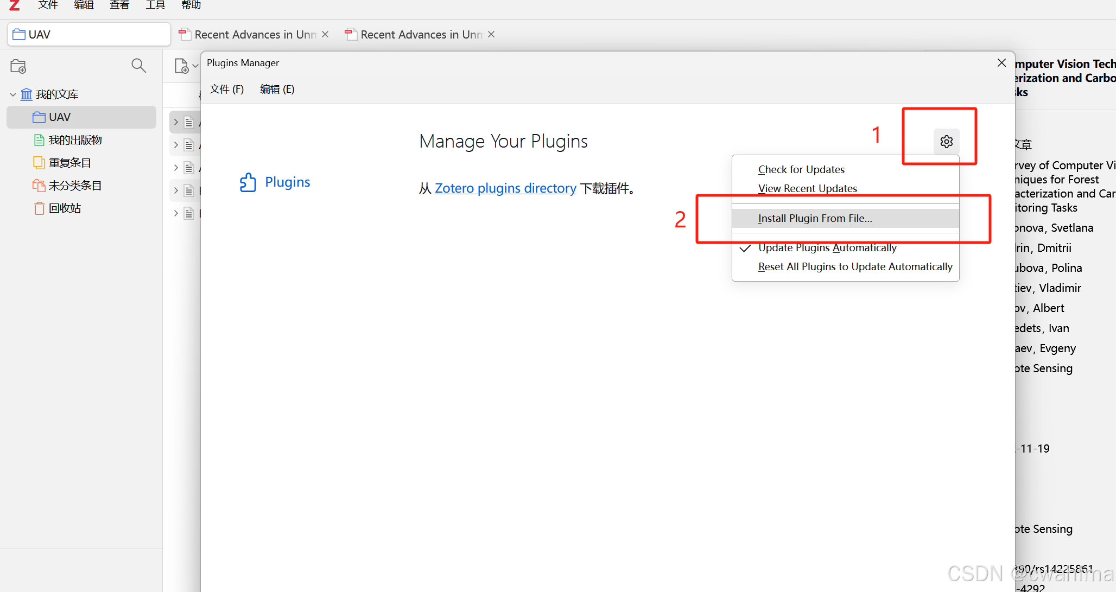Expand the first item row chevron

click(176, 122)
